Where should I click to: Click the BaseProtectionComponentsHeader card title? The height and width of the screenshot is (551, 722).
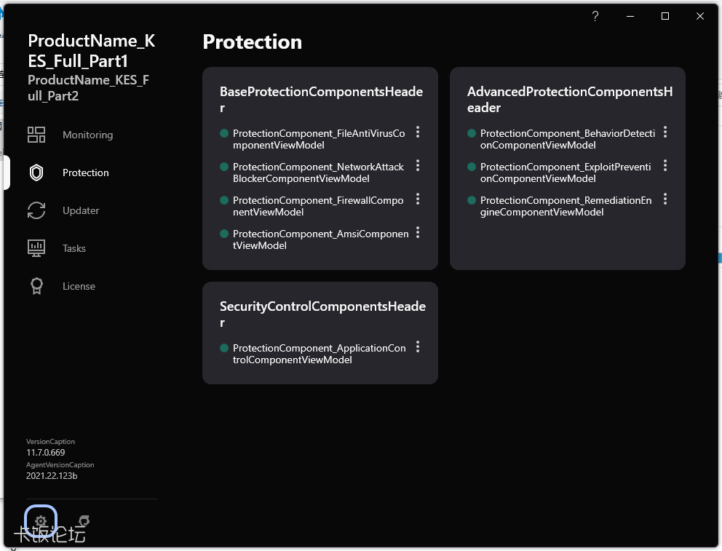pyautogui.click(x=321, y=100)
